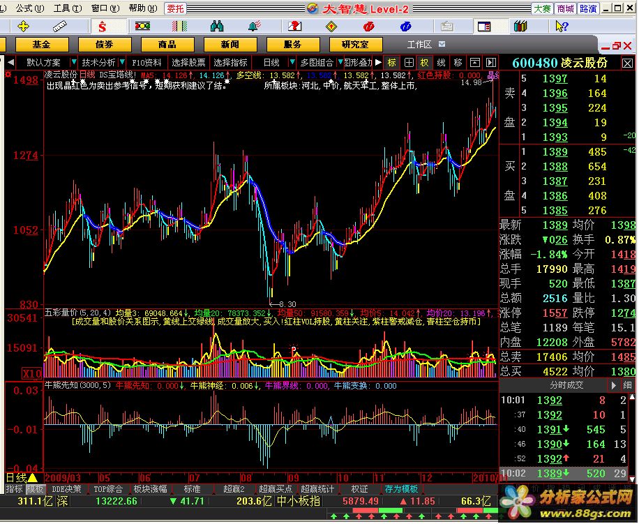Click the alarm bell alert icon
639x524 pixels.
pyautogui.click(x=255, y=27)
